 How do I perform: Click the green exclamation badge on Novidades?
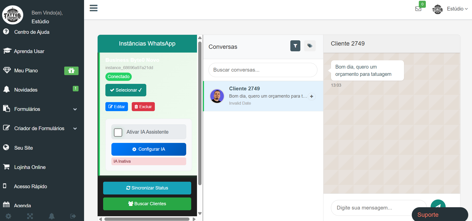pos(76,89)
